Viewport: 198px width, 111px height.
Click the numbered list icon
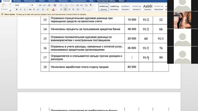(66, 5)
